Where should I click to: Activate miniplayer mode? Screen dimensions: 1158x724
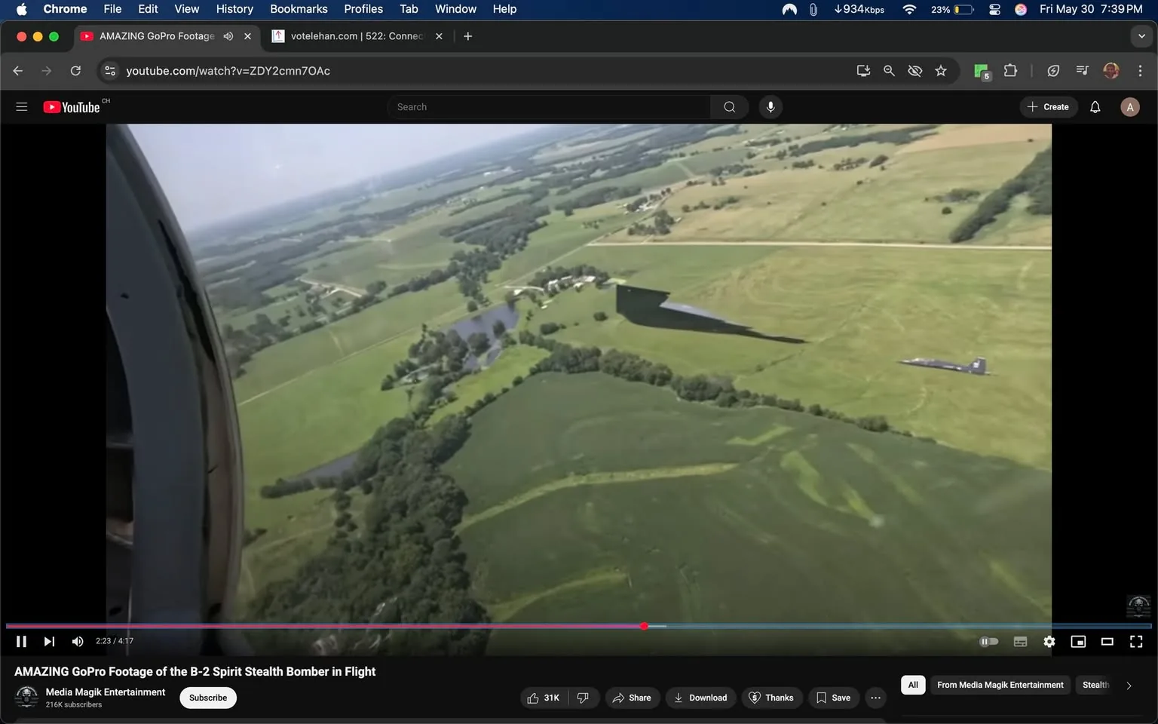pyautogui.click(x=1077, y=641)
